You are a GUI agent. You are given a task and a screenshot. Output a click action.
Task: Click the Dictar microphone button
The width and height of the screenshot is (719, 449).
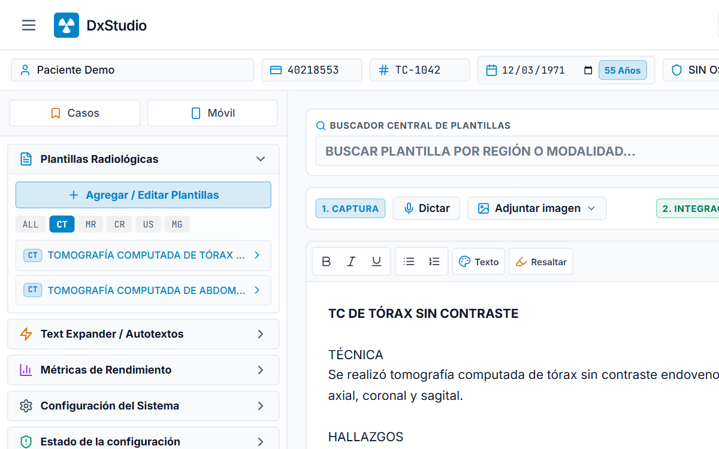(x=427, y=208)
